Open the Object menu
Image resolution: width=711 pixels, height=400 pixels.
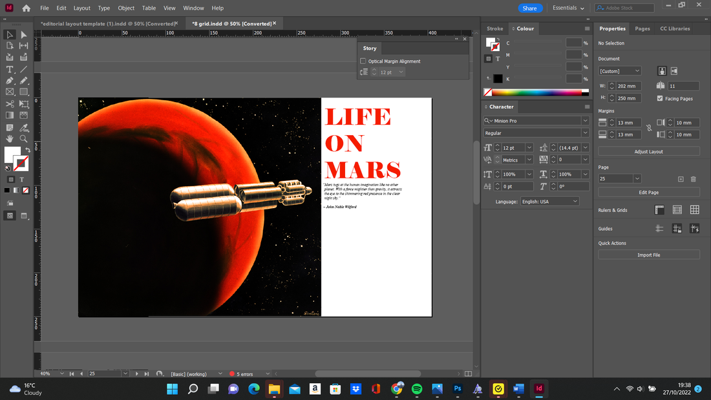(126, 8)
